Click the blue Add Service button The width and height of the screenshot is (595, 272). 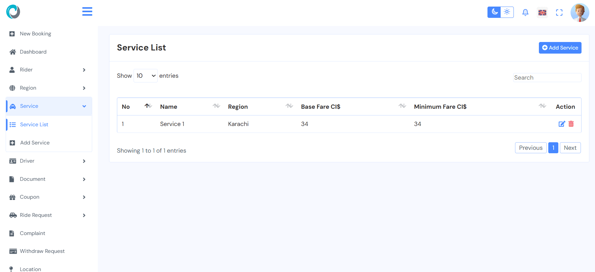(560, 48)
